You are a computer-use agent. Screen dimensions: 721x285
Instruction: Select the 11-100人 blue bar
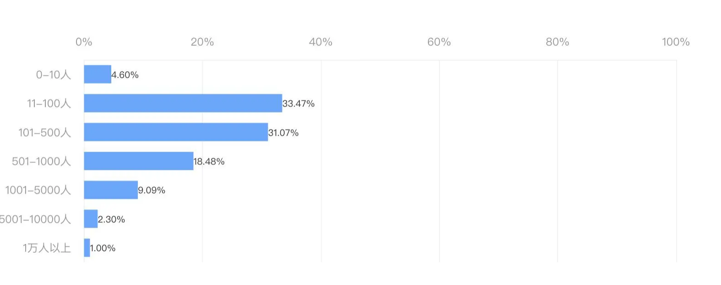pos(183,103)
